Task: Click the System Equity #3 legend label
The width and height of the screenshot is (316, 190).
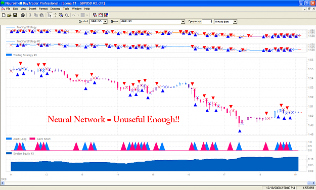Action: [x=24, y=154]
